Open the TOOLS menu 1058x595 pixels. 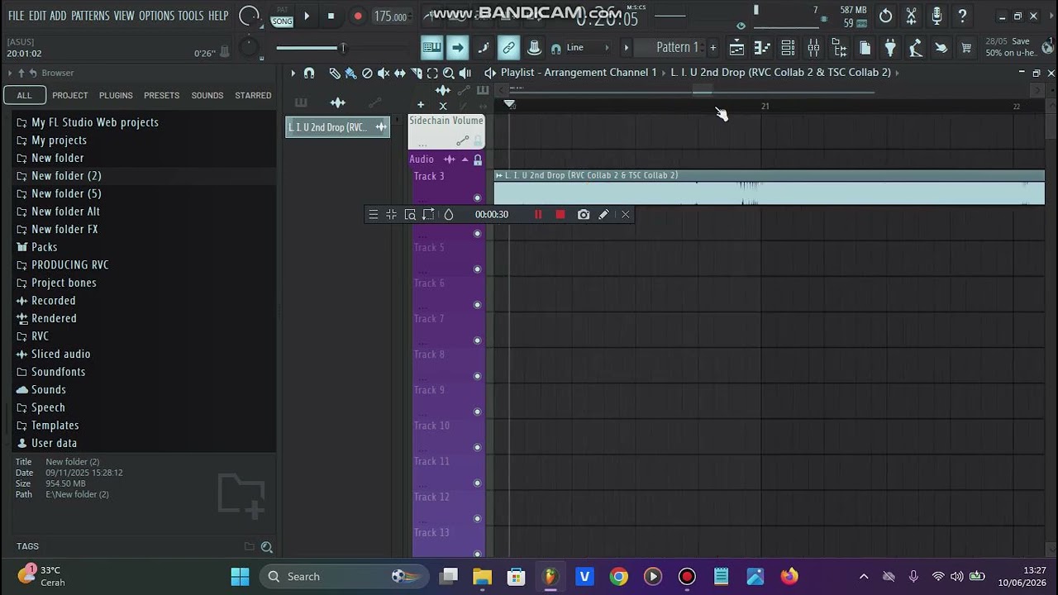pos(191,16)
